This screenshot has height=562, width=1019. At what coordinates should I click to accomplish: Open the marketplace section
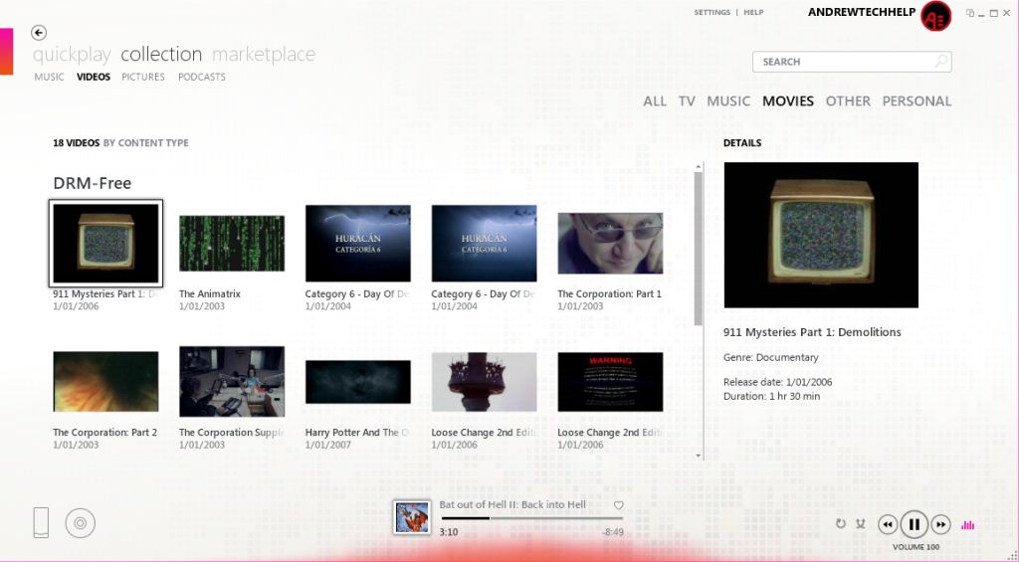pos(263,55)
